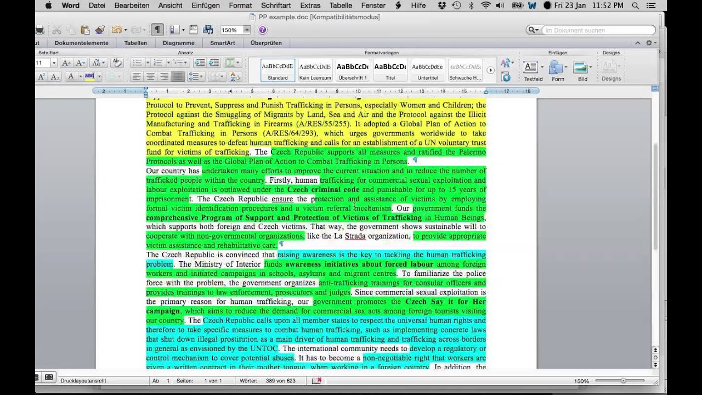Click the spelling check status icon
Viewport: 702px width, 395px height.
click(x=316, y=381)
